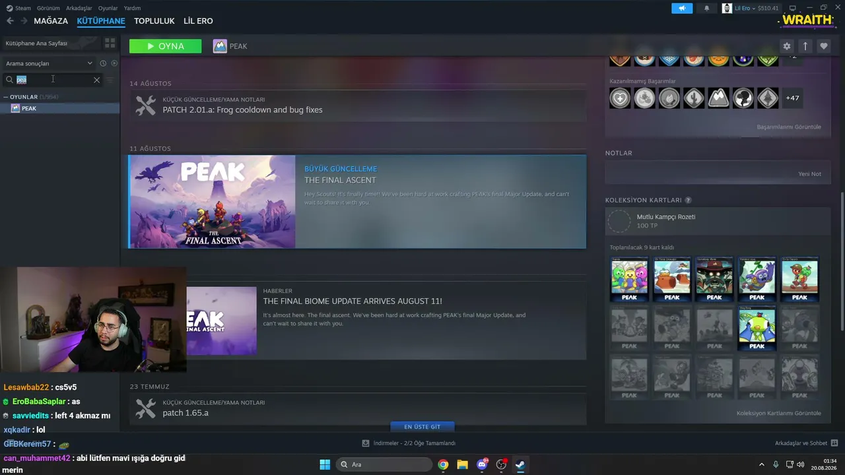Open the Windows Start menu
The image size is (845, 475).
(x=325, y=464)
